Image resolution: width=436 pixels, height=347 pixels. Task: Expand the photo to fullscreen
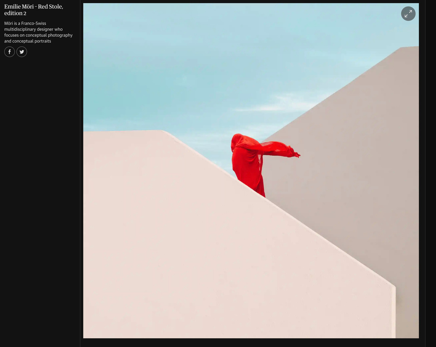(408, 14)
